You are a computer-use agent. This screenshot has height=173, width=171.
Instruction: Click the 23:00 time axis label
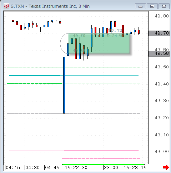point(111,168)
